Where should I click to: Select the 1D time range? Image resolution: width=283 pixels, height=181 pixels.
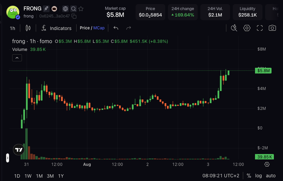click(x=17, y=176)
